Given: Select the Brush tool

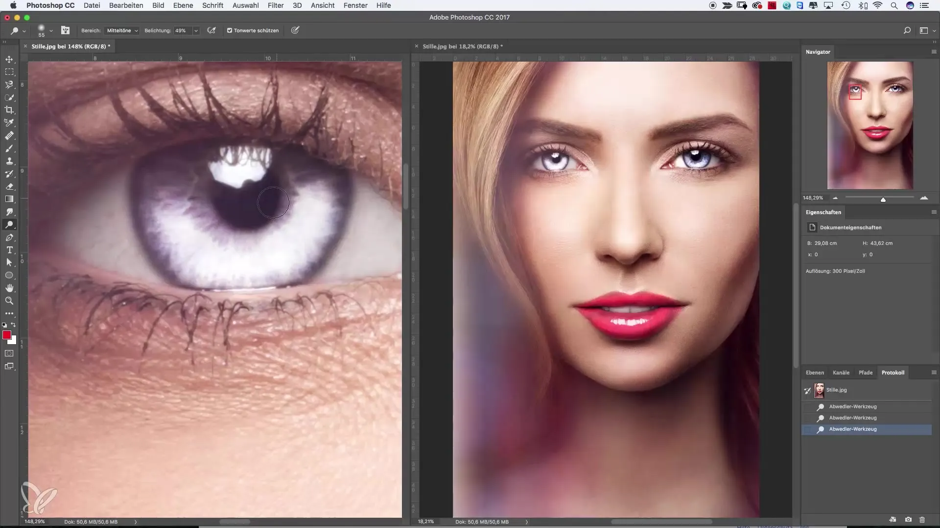Looking at the screenshot, I should point(9,148).
